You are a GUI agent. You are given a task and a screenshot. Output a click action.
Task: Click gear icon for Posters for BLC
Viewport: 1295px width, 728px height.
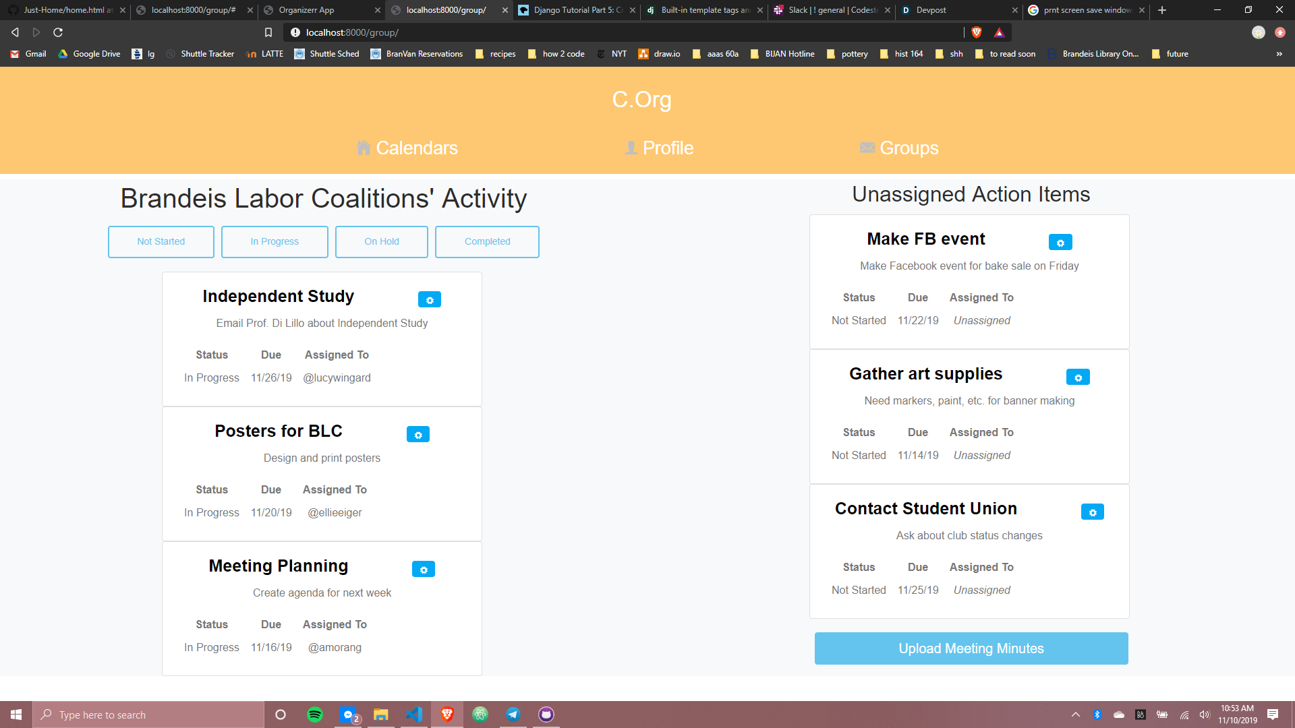(x=418, y=435)
